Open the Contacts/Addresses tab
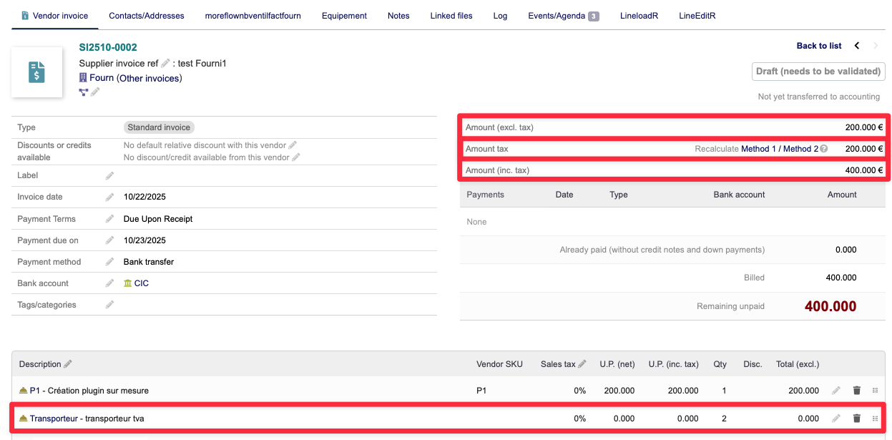 click(x=146, y=16)
